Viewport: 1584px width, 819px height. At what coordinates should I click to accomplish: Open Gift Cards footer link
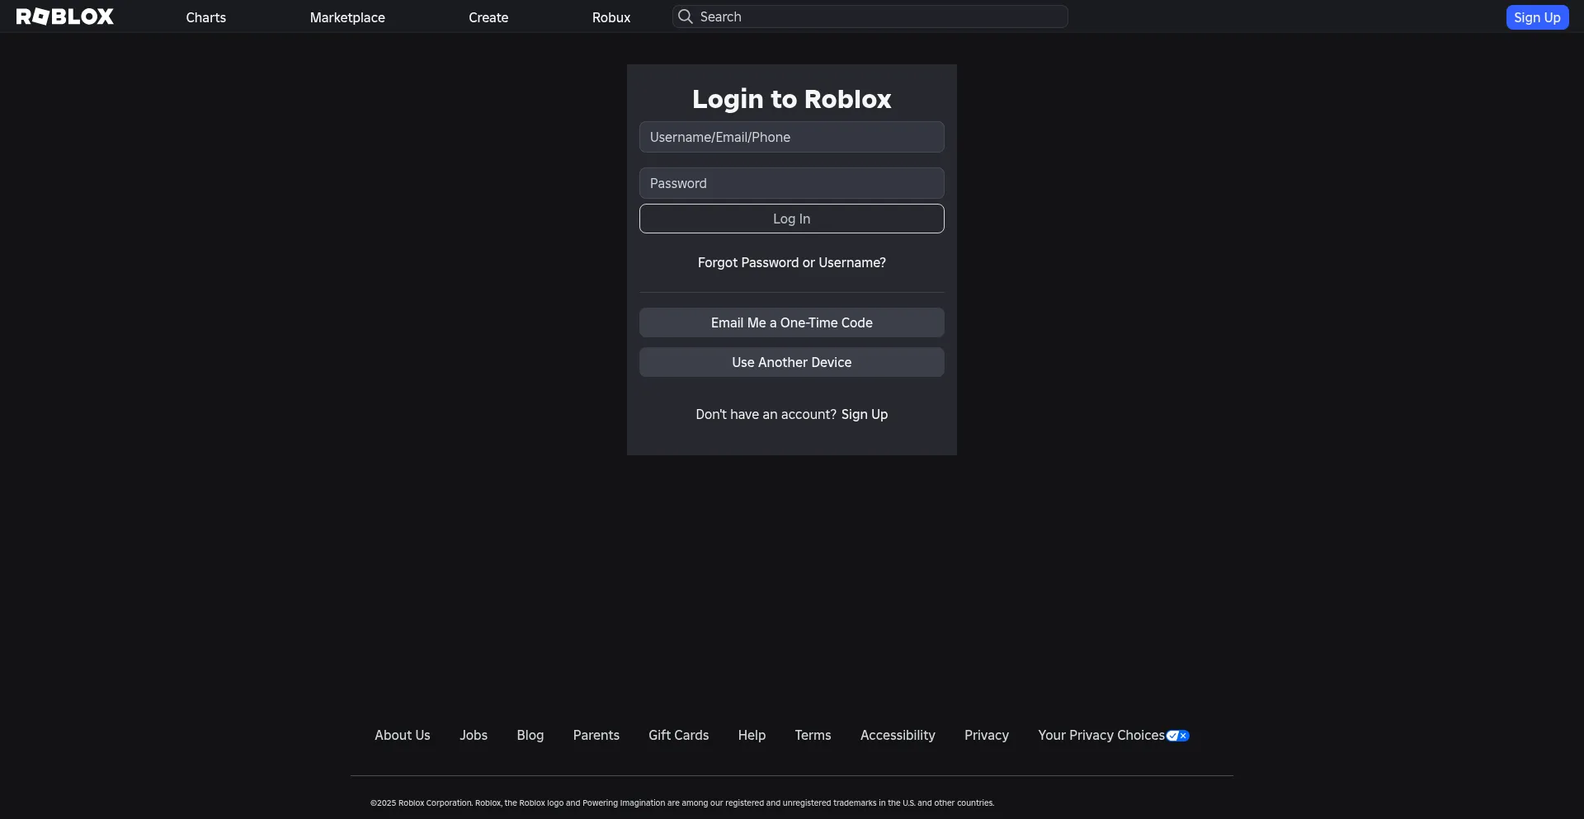pyautogui.click(x=679, y=735)
